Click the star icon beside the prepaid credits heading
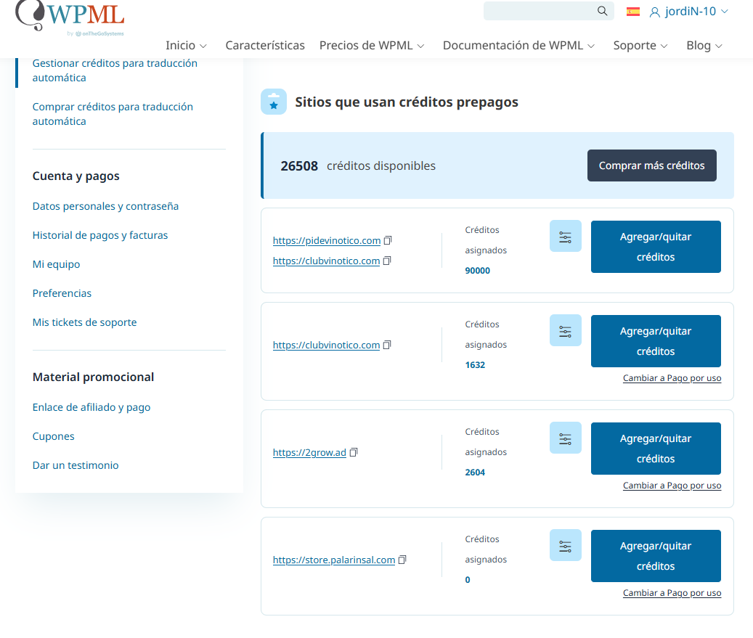 [274, 102]
